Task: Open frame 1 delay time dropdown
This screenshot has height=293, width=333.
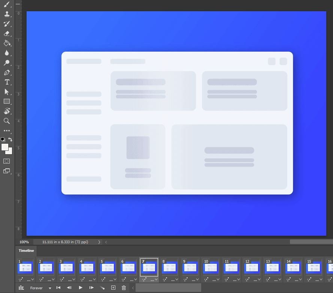Action: pyautogui.click(x=30, y=280)
